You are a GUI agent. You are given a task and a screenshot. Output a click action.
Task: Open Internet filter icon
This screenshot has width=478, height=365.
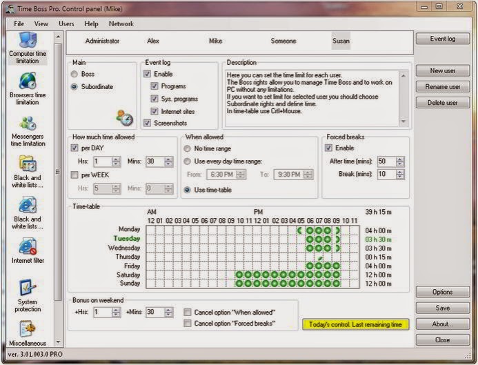click(28, 246)
